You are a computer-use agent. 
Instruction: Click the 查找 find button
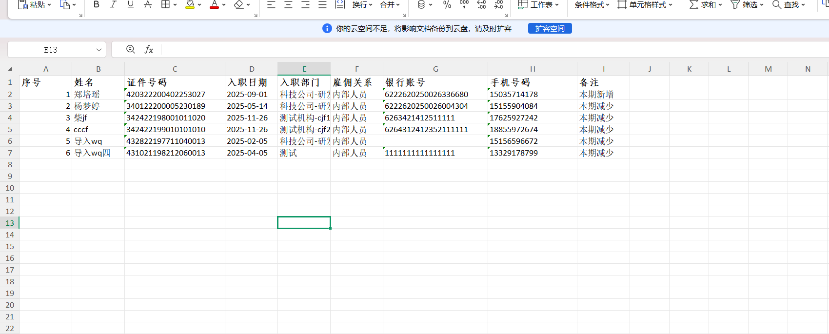788,4
